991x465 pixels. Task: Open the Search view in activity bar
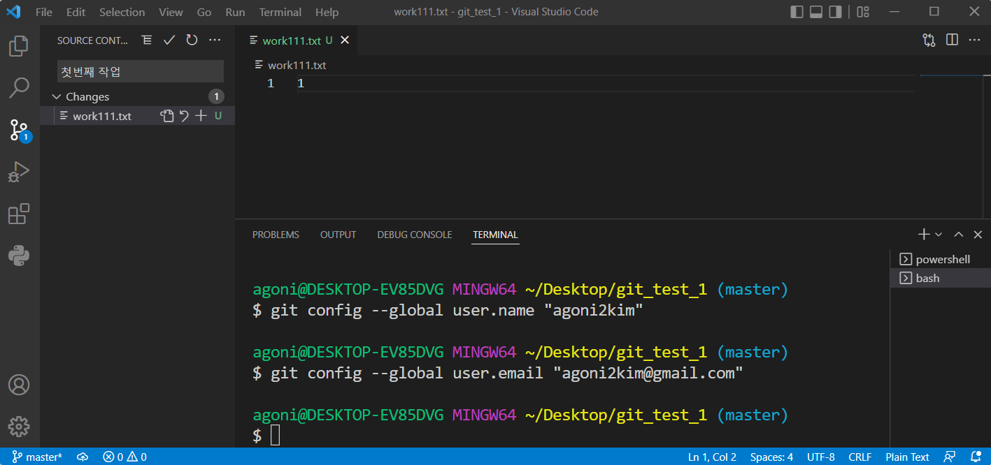coord(19,88)
